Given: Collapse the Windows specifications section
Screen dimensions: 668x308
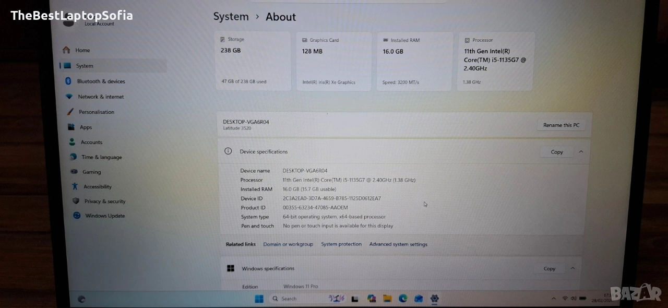Looking at the screenshot, I should 572,268.
